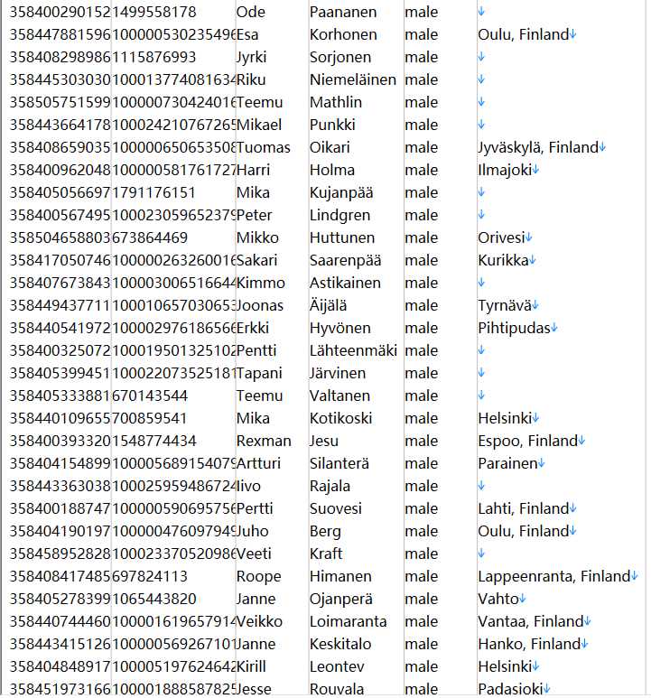Select the location "Lappeenranta, Finland"

554,576
